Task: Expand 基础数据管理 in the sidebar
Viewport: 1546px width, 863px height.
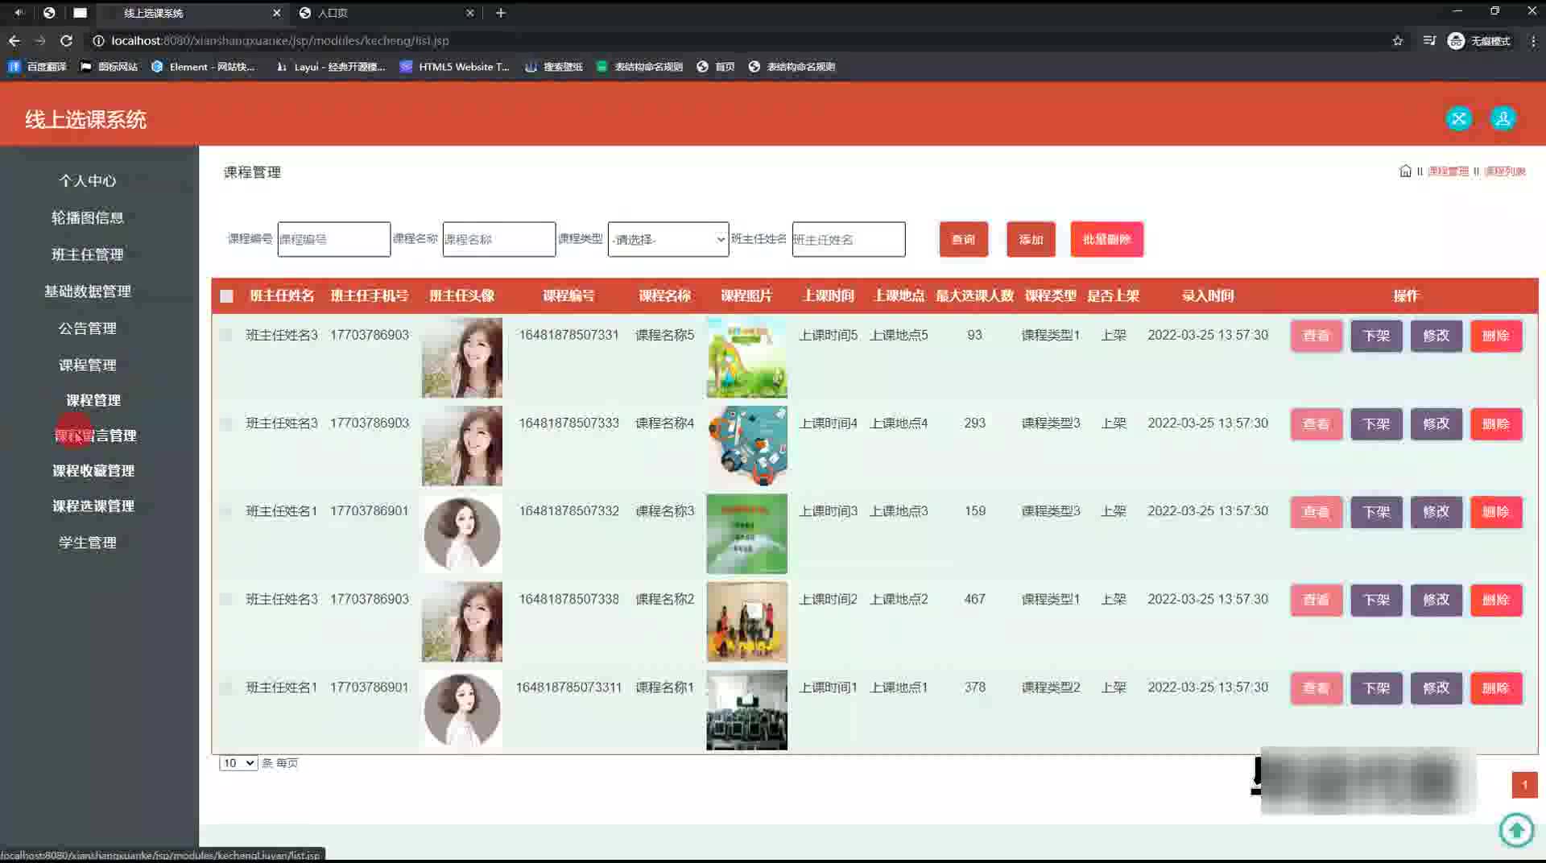Action: [x=87, y=291]
